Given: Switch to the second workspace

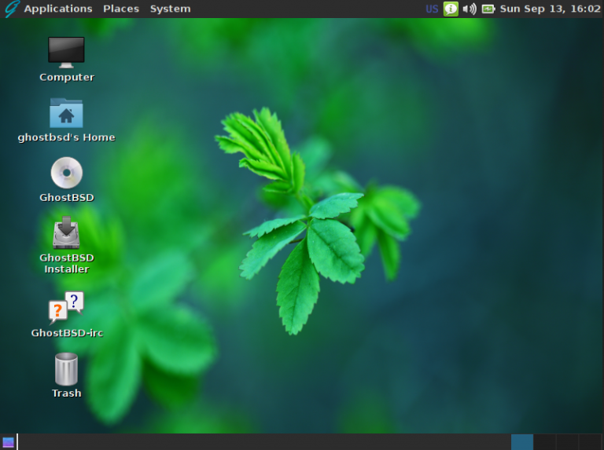Looking at the screenshot, I should coord(544,442).
